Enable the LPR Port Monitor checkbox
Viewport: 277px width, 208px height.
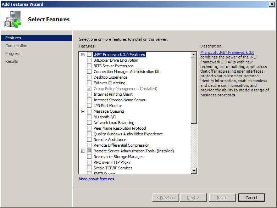[x=89, y=106]
